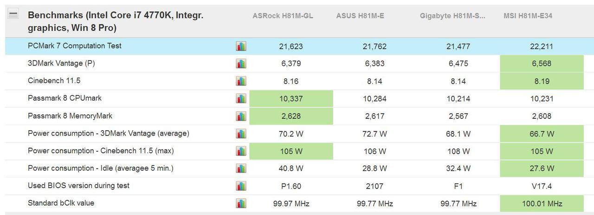
Task: Click chart icon for Used BIOS version
Action: click(241, 186)
